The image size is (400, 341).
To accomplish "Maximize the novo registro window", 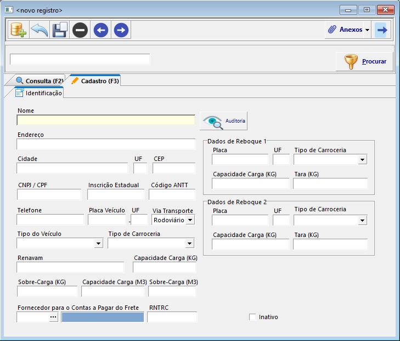I will pos(367,10).
